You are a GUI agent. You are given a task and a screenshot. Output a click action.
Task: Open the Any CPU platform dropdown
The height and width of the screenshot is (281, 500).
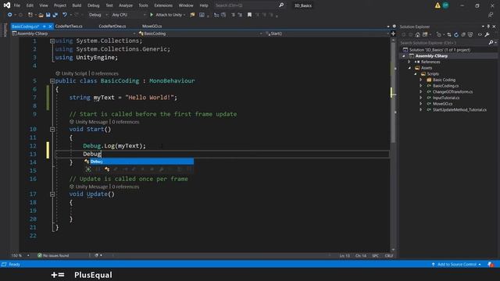[128, 15]
